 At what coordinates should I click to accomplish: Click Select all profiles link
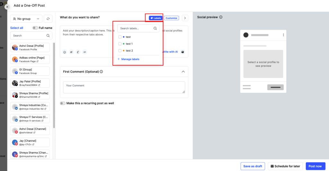click(x=17, y=28)
